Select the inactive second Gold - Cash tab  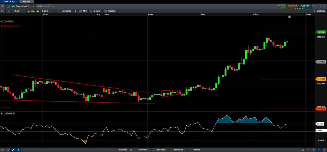43,6
